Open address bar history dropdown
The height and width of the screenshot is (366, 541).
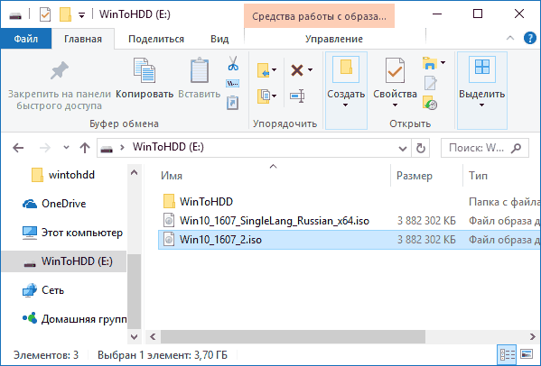pos(402,149)
